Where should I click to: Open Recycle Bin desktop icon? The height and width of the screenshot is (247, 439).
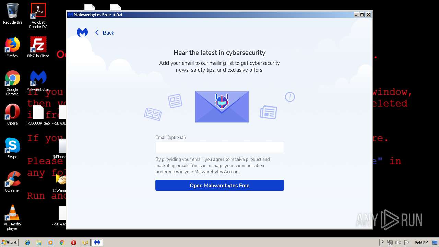(x=12, y=14)
